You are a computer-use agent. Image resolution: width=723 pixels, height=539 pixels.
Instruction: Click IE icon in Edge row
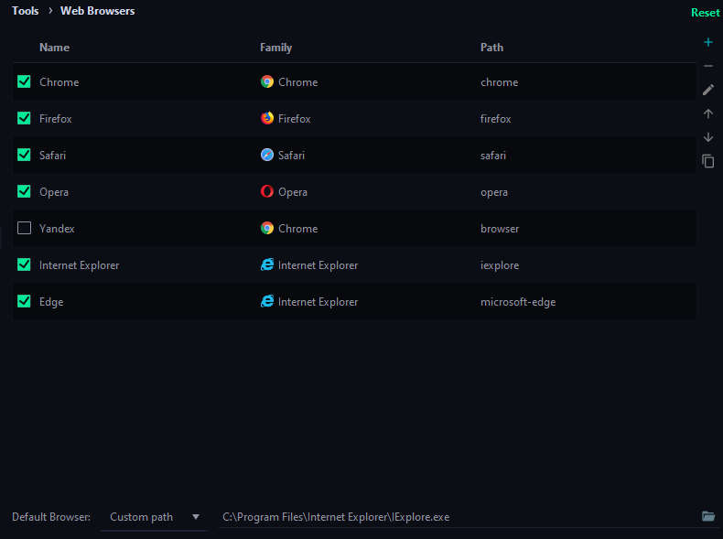pos(267,301)
